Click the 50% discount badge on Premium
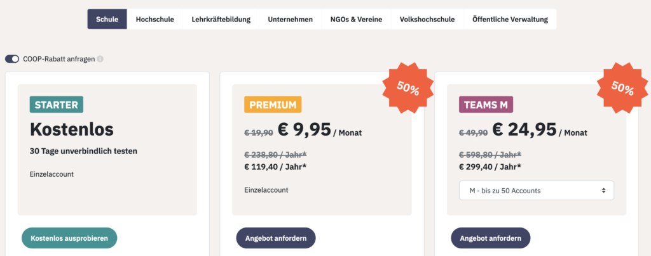 click(x=408, y=87)
